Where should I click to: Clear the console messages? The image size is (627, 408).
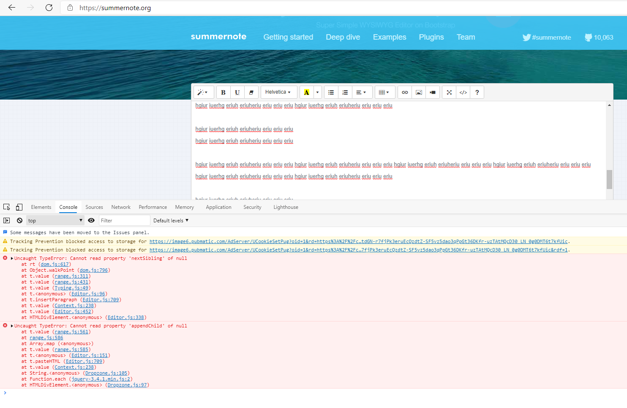(19, 220)
